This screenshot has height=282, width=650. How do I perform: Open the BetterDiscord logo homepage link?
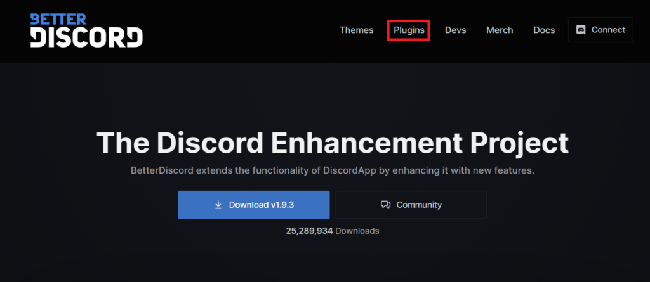coord(86,30)
